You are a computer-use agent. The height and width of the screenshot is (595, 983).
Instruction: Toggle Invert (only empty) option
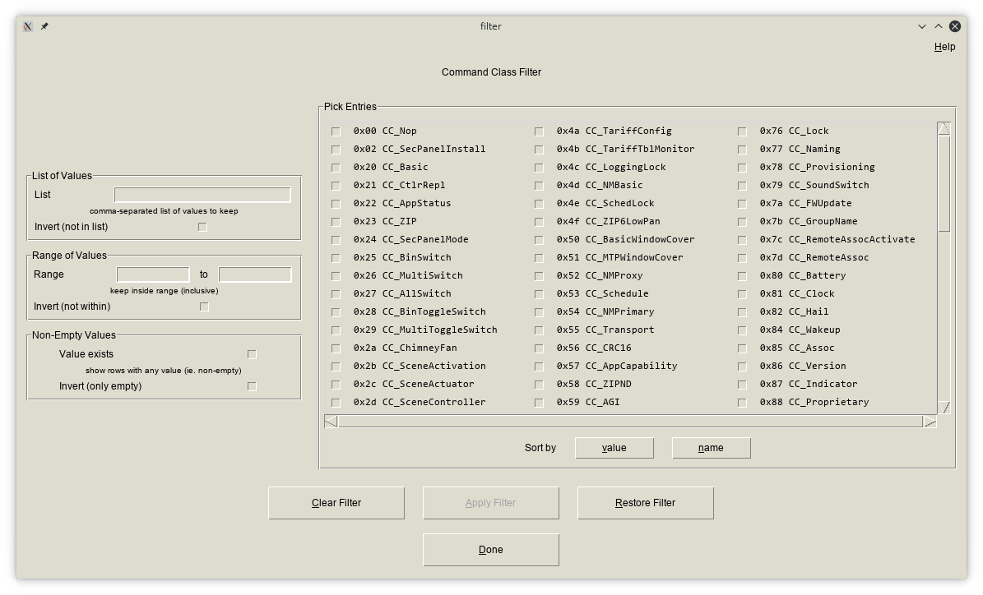252,386
